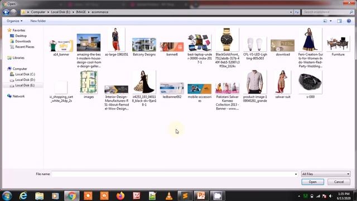The height and width of the screenshot is (201, 357).
Task: Select ecommerce in the address breadcrumb
Action: (x=100, y=12)
